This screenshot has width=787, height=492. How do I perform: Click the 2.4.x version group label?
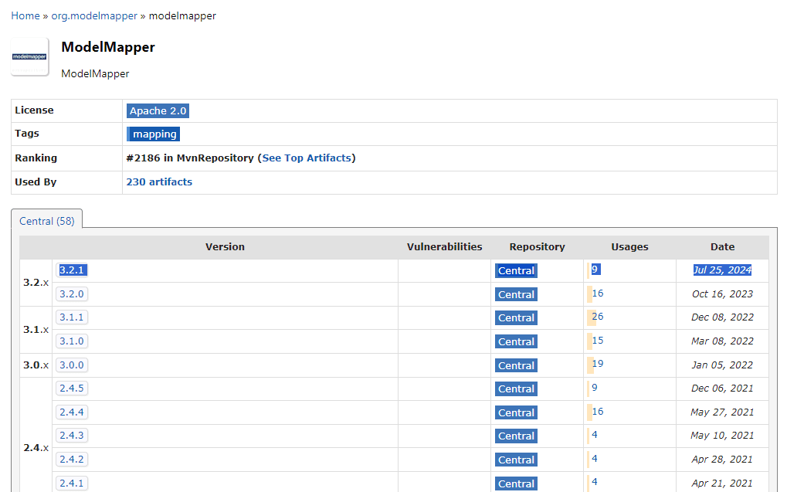[36, 448]
